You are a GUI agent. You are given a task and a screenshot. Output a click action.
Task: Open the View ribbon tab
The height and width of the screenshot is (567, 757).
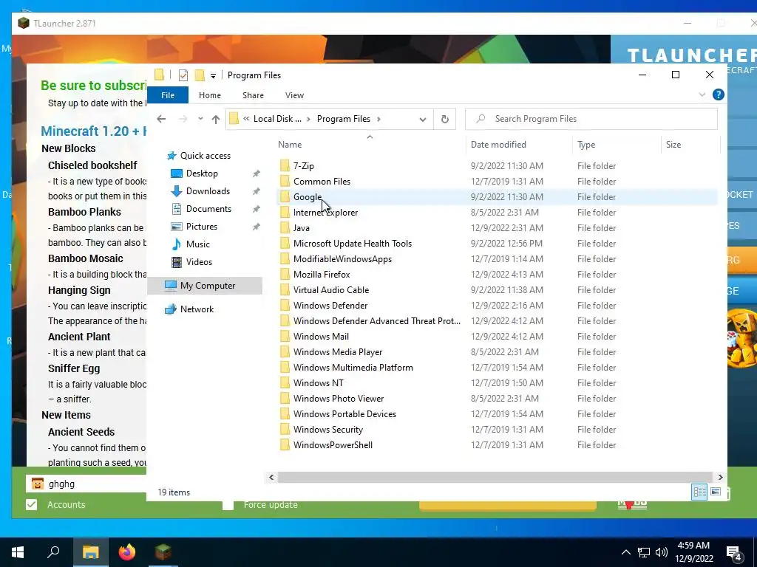(x=294, y=95)
